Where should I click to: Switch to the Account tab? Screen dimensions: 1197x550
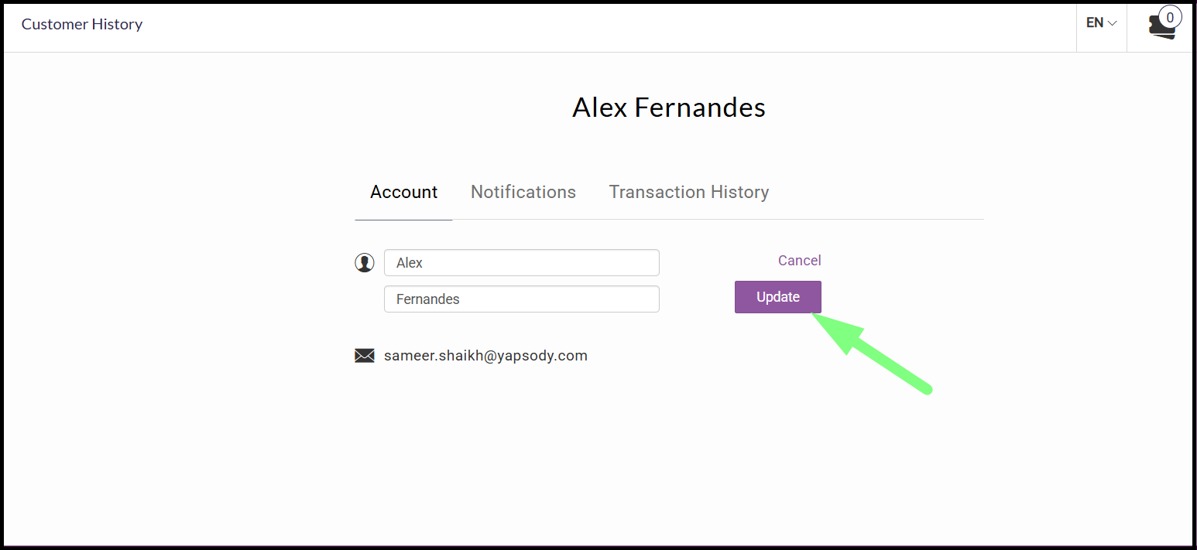click(x=403, y=192)
